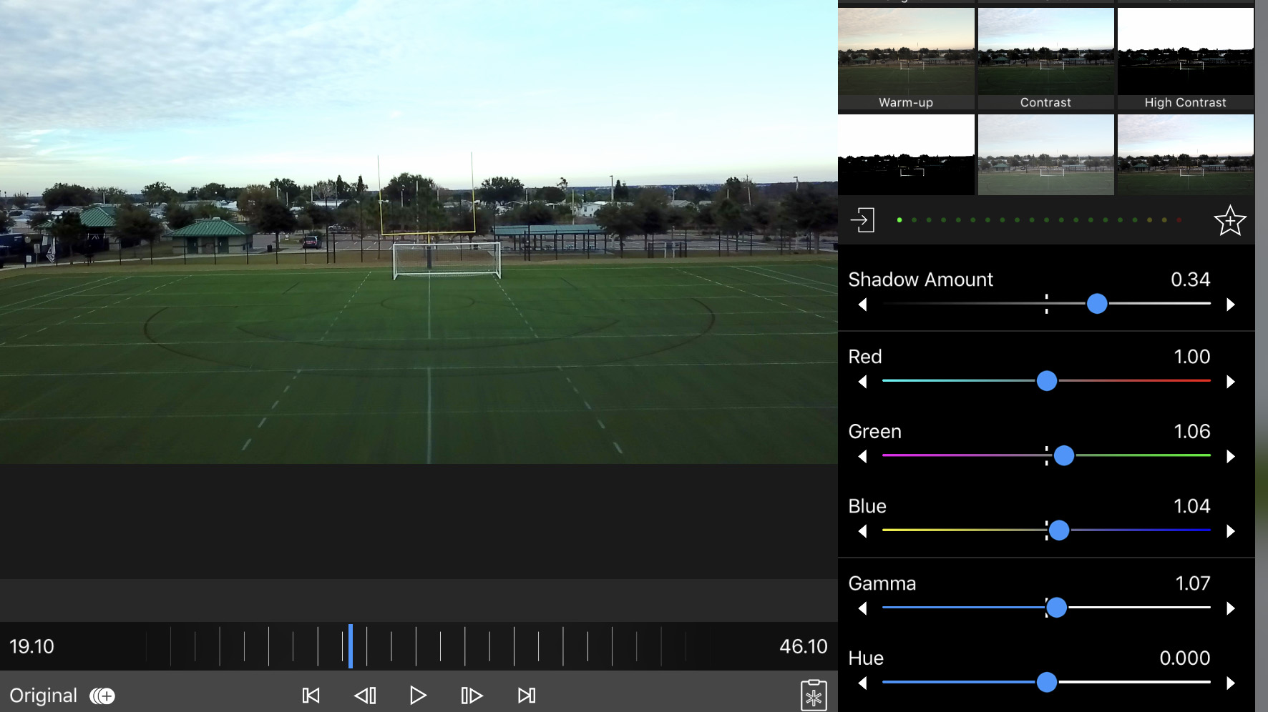Skip to the clip end
Viewport: 1268px width, 712px height.
point(527,696)
